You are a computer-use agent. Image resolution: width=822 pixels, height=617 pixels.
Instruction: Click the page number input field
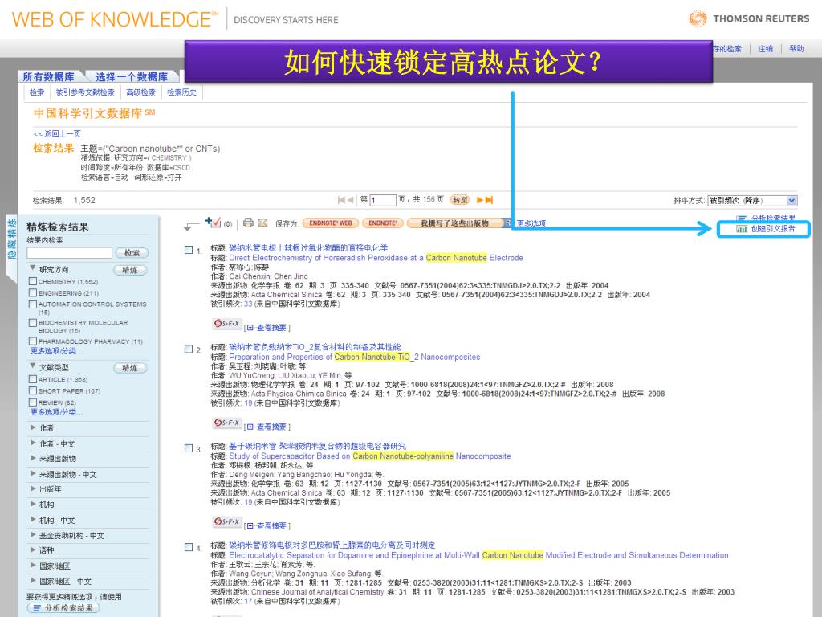(x=383, y=200)
